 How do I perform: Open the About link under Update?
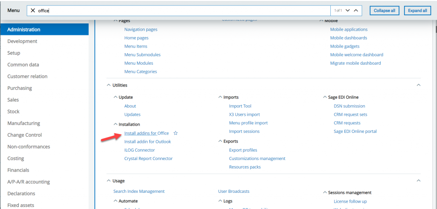tap(130, 106)
